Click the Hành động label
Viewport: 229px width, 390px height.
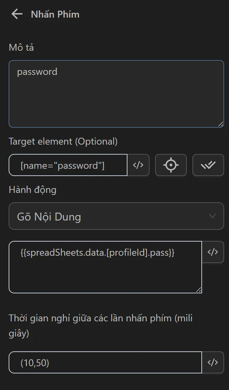click(x=32, y=190)
